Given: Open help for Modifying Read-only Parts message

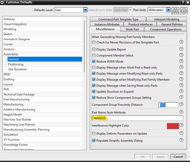Looking at the screenshot, I should pos(181,73).
